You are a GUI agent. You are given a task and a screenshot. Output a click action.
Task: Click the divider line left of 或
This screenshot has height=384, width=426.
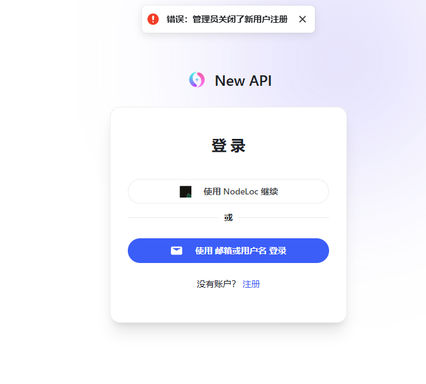[x=173, y=217]
